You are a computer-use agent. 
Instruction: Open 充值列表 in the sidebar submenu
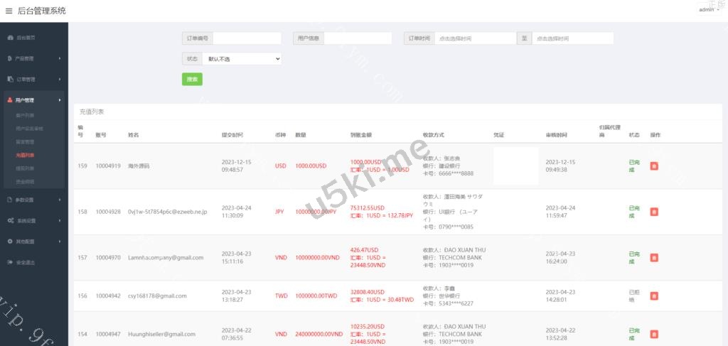[25, 155]
